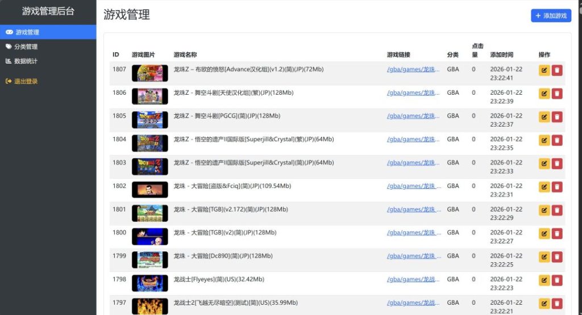Screen dimensions: 582x315
Task: Open game link for row 1803
Action: point(413,163)
